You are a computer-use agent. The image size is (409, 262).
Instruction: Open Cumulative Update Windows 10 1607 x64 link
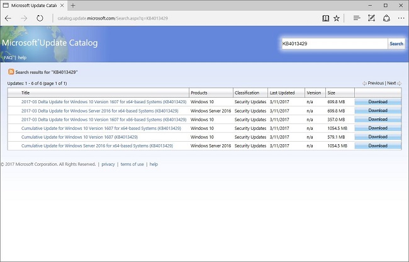[101, 128]
